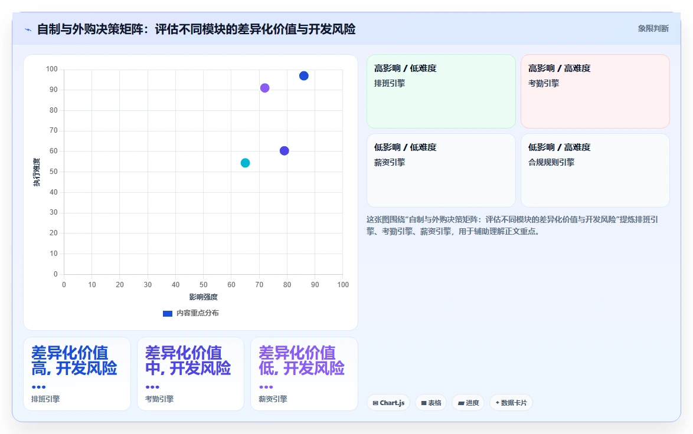Image resolution: width=693 pixels, height=434 pixels.
Task: Click 薪资引擎 label in bottom card
Action: (x=273, y=399)
